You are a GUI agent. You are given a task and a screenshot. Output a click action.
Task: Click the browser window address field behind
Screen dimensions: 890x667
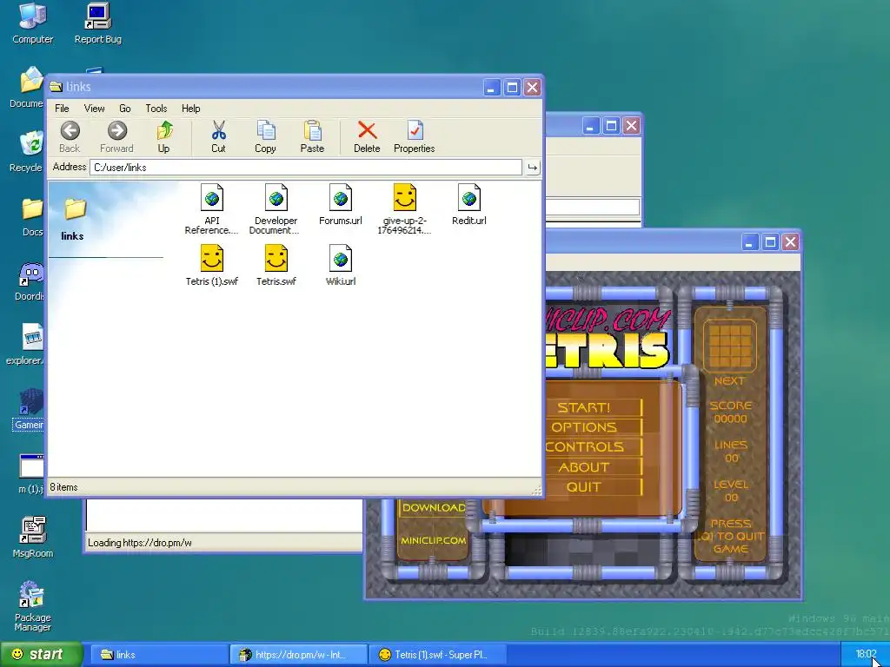click(x=593, y=207)
